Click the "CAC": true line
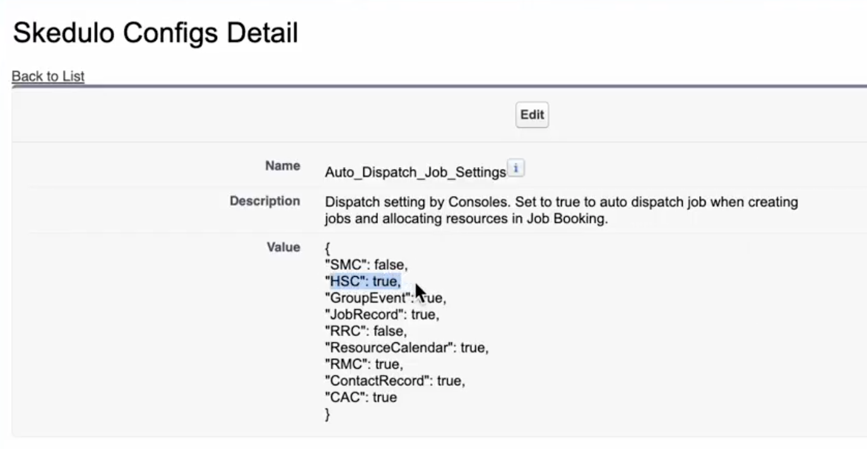Screen dimensions: 867x449 coord(361,397)
